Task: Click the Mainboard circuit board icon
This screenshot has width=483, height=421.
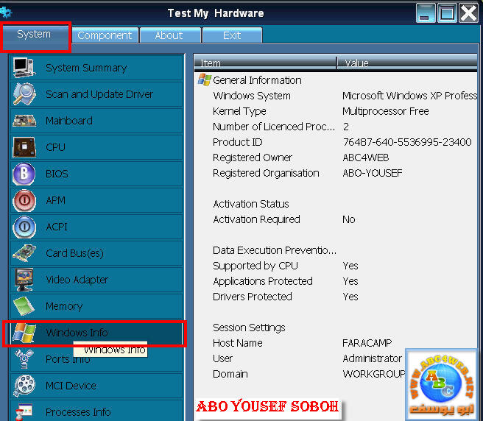Action: coord(24,121)
